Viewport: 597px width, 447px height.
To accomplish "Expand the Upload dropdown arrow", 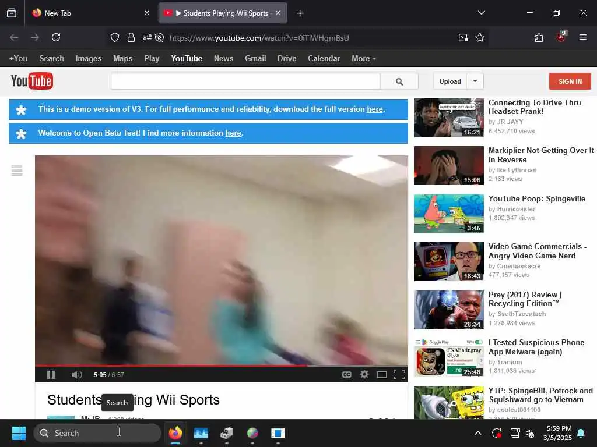I will [475, 81].
